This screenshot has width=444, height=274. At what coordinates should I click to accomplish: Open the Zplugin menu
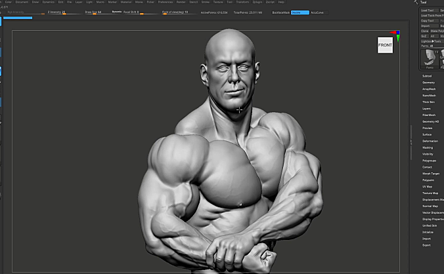tap(257, 2)
